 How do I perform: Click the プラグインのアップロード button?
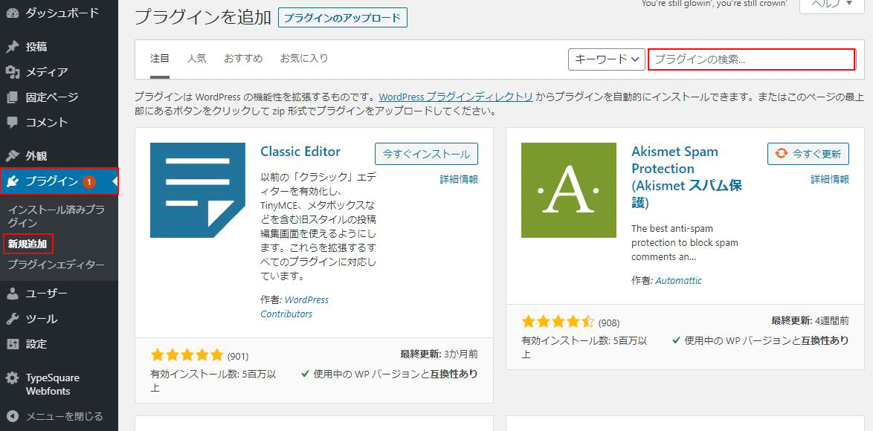pos(342,18)
